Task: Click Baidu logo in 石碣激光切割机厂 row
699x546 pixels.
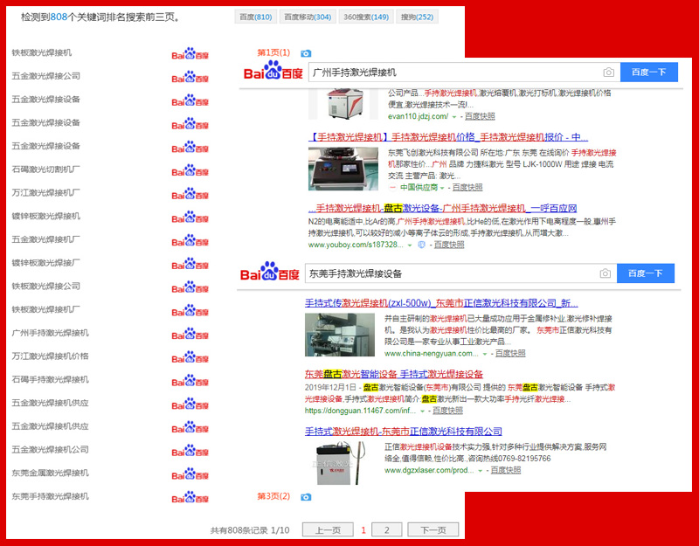Action: pyautogui.click(x=190, y=170)
